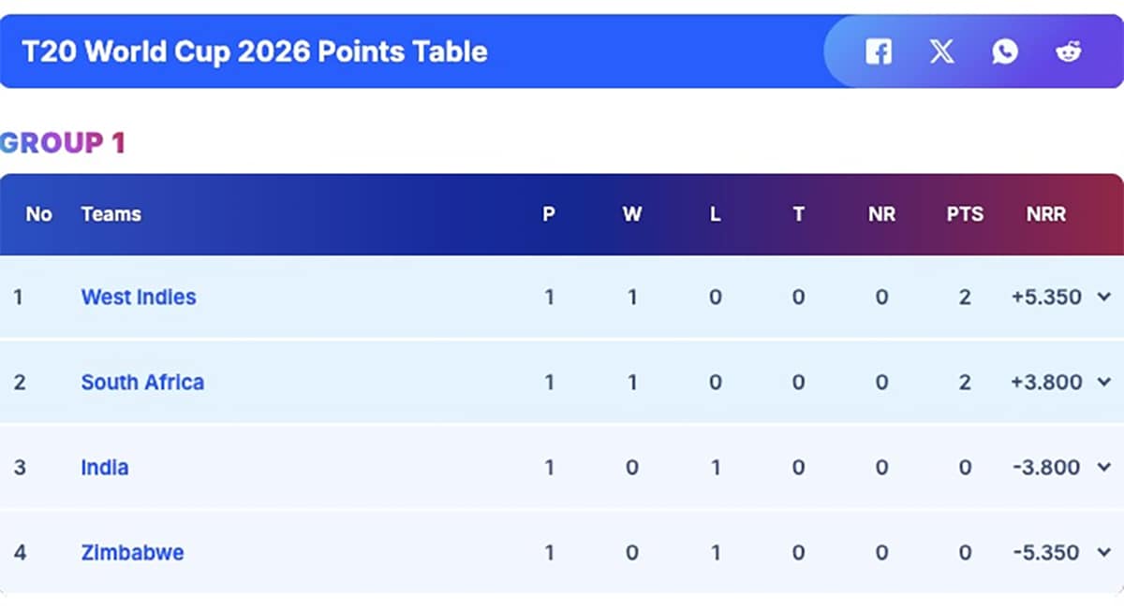
Task: Open the South Africa team link
Action: (x=142, y=383)
